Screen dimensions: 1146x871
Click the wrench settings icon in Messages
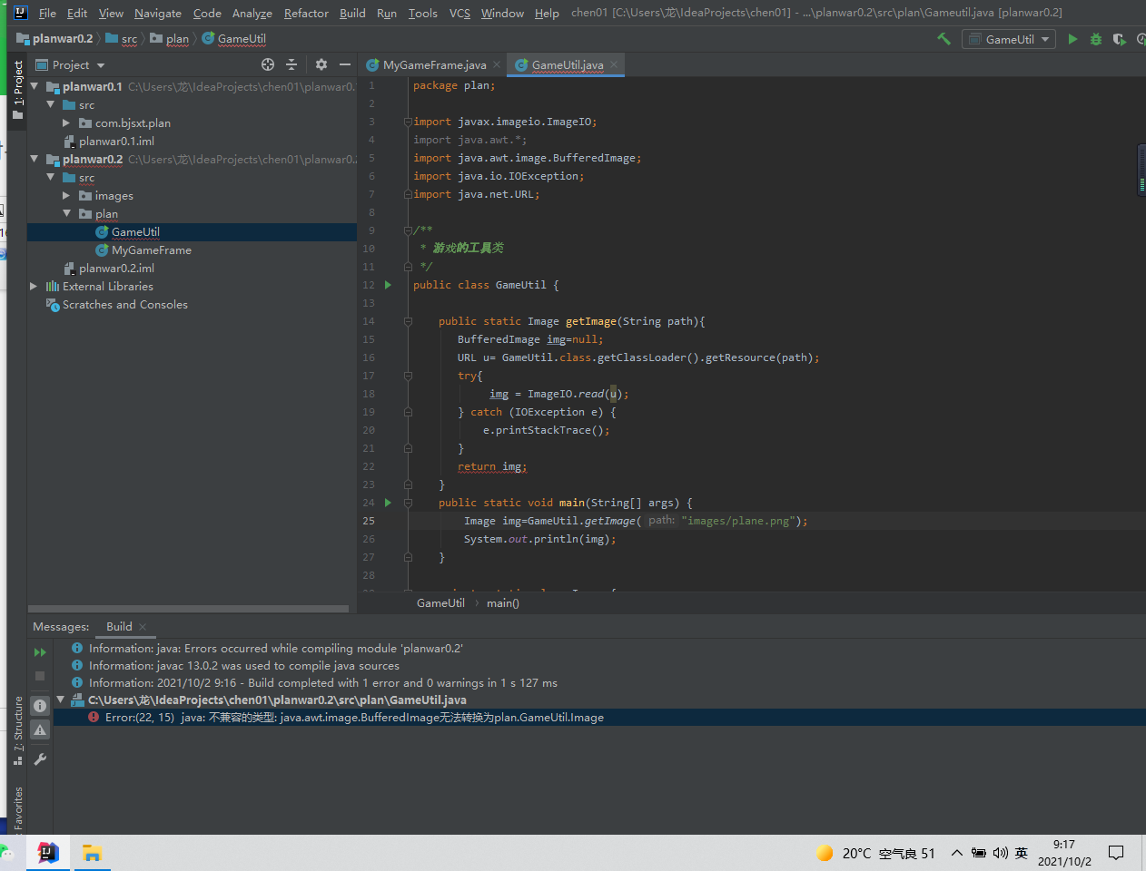click(x=40, y=759)
